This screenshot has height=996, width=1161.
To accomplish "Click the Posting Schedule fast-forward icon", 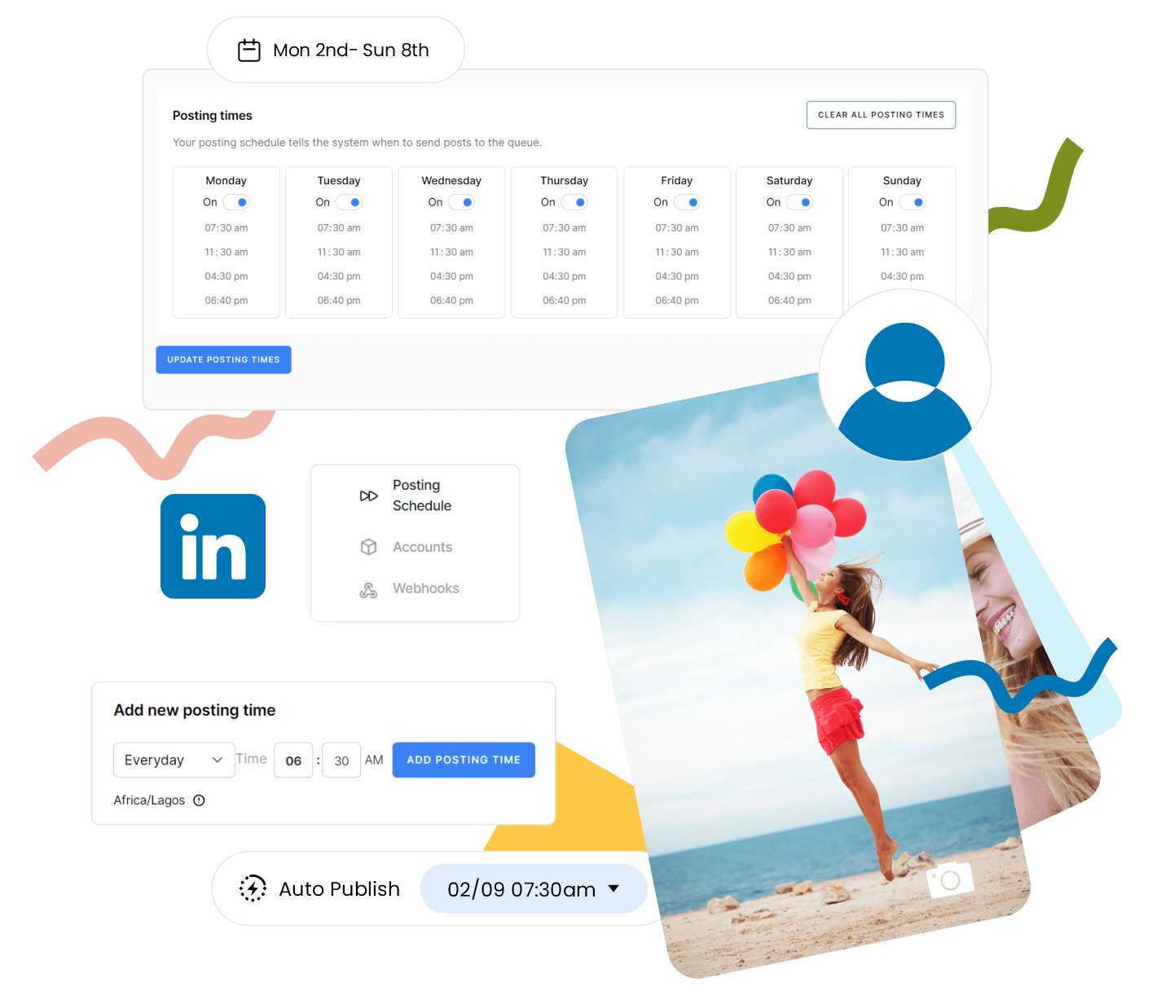I will tap(368, 496).
